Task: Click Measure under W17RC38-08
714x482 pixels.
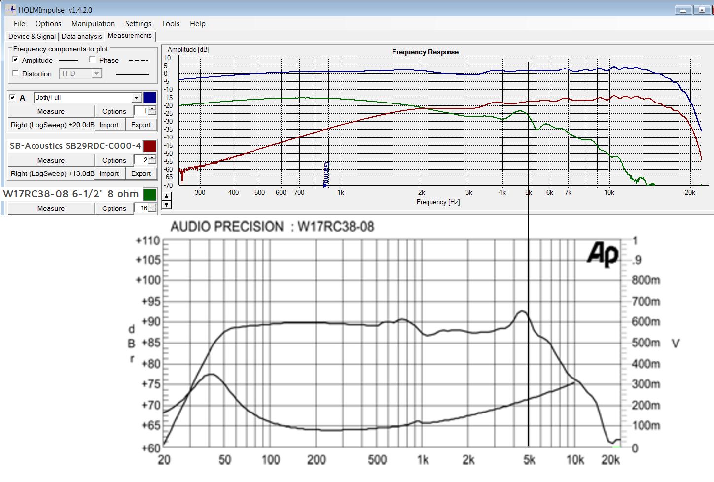Action: coord(51,208)
